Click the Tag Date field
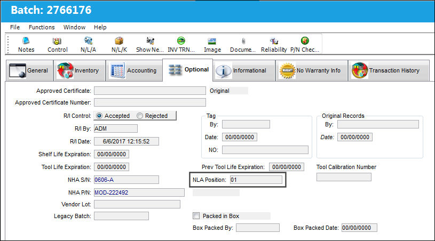435x241 pixels. 240,137
